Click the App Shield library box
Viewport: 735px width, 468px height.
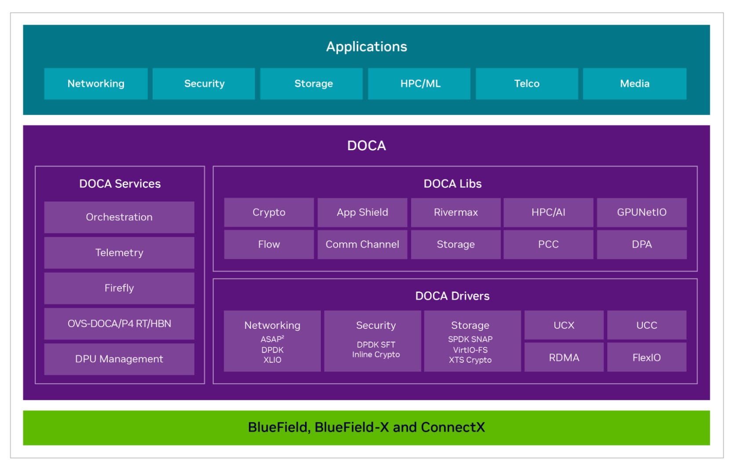(x=362, y=212)
